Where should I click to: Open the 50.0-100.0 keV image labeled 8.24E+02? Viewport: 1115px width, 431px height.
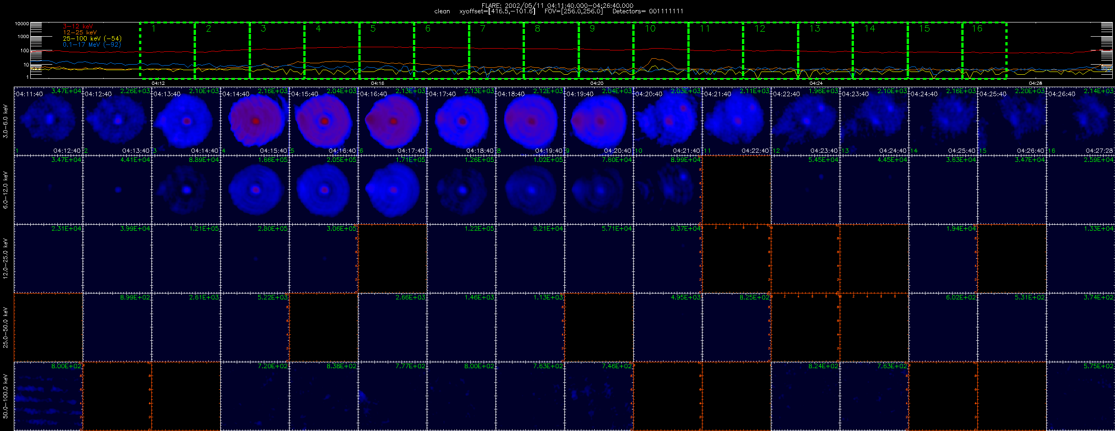tap(806, 396)
